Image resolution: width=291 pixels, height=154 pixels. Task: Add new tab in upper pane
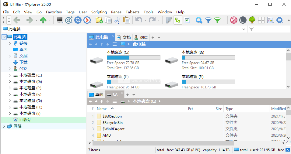pos(153,38)
